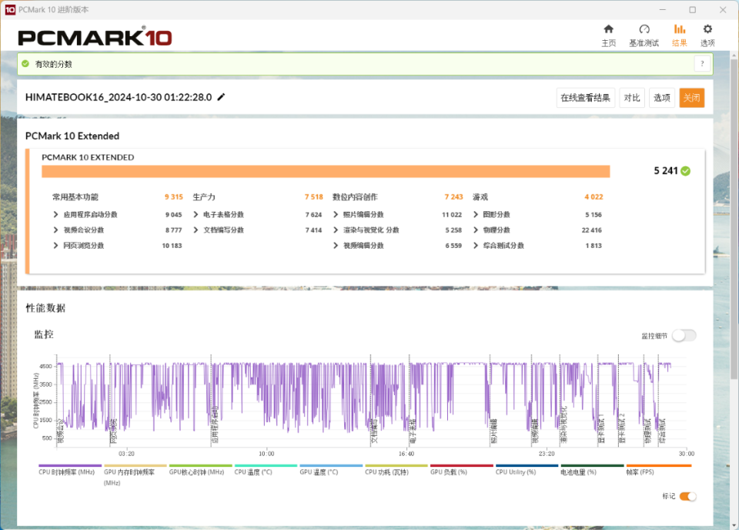Open the 基准测试 benchmarks section
This screenshot has height=530, width=739.
(644, 36)
